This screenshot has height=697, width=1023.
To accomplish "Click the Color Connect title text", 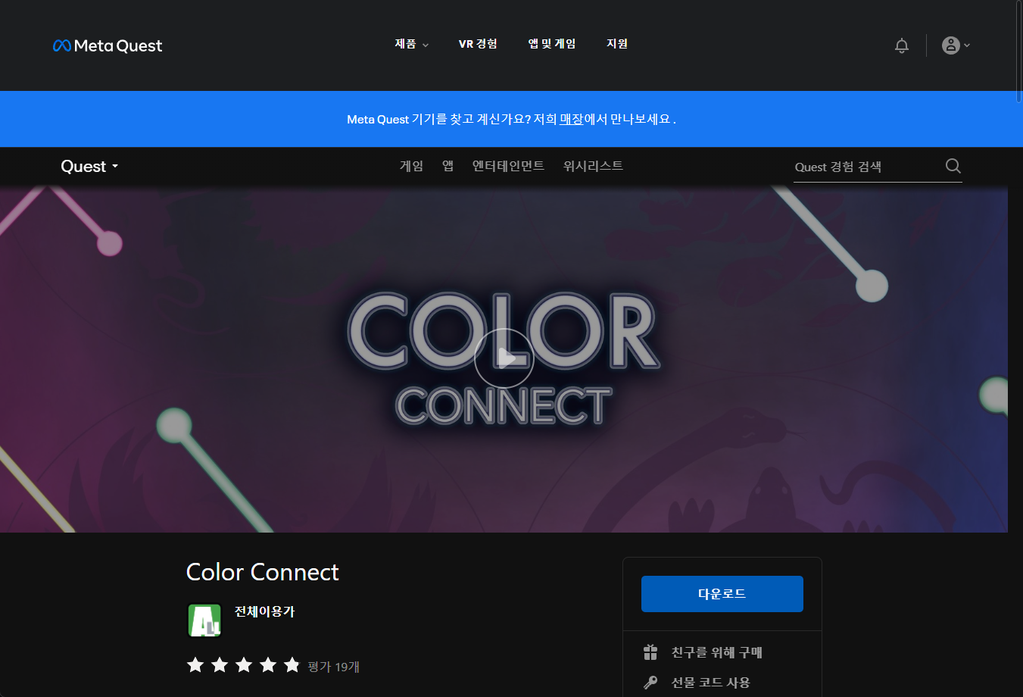I will [263, 572].
